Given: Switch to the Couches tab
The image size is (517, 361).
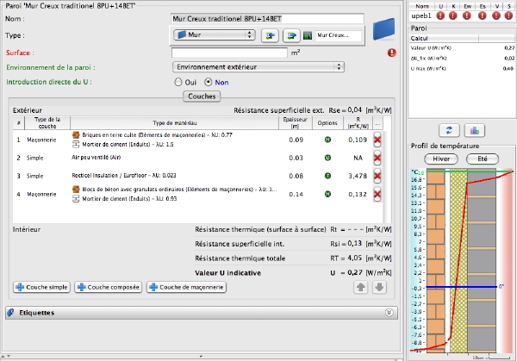Looking at the screenshot, I should (202, 96).
